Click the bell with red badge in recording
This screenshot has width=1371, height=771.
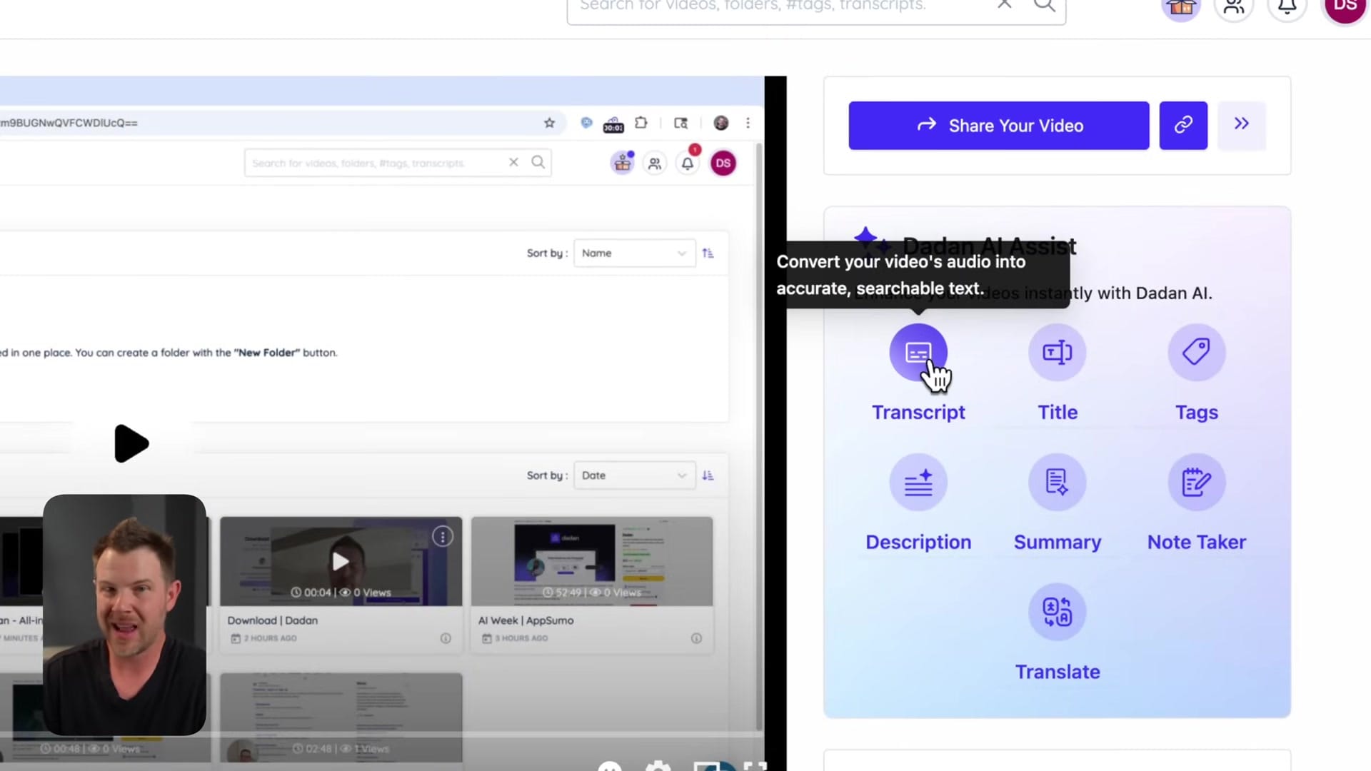click(688, 163)
